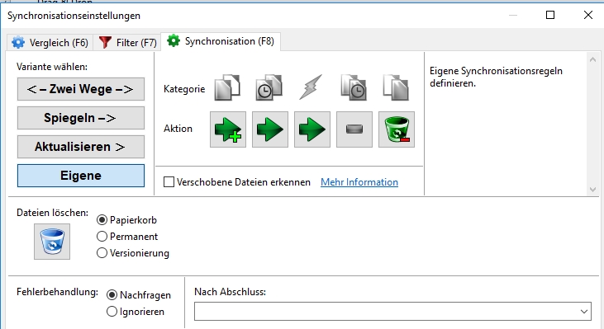Choose the Eigene sync variant

(x=81, y=176)
